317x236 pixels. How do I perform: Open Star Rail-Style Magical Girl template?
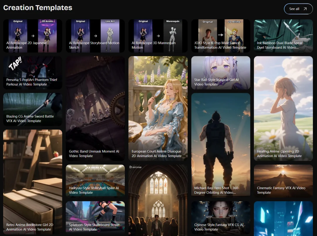221,73
